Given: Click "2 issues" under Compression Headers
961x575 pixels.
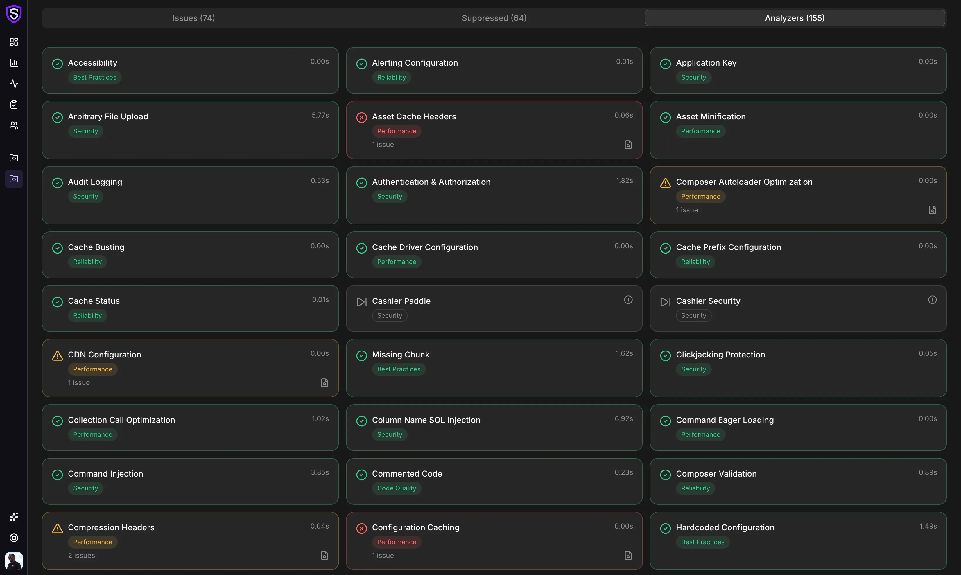Looking at the screenshot, I should [x=81, y=556].
